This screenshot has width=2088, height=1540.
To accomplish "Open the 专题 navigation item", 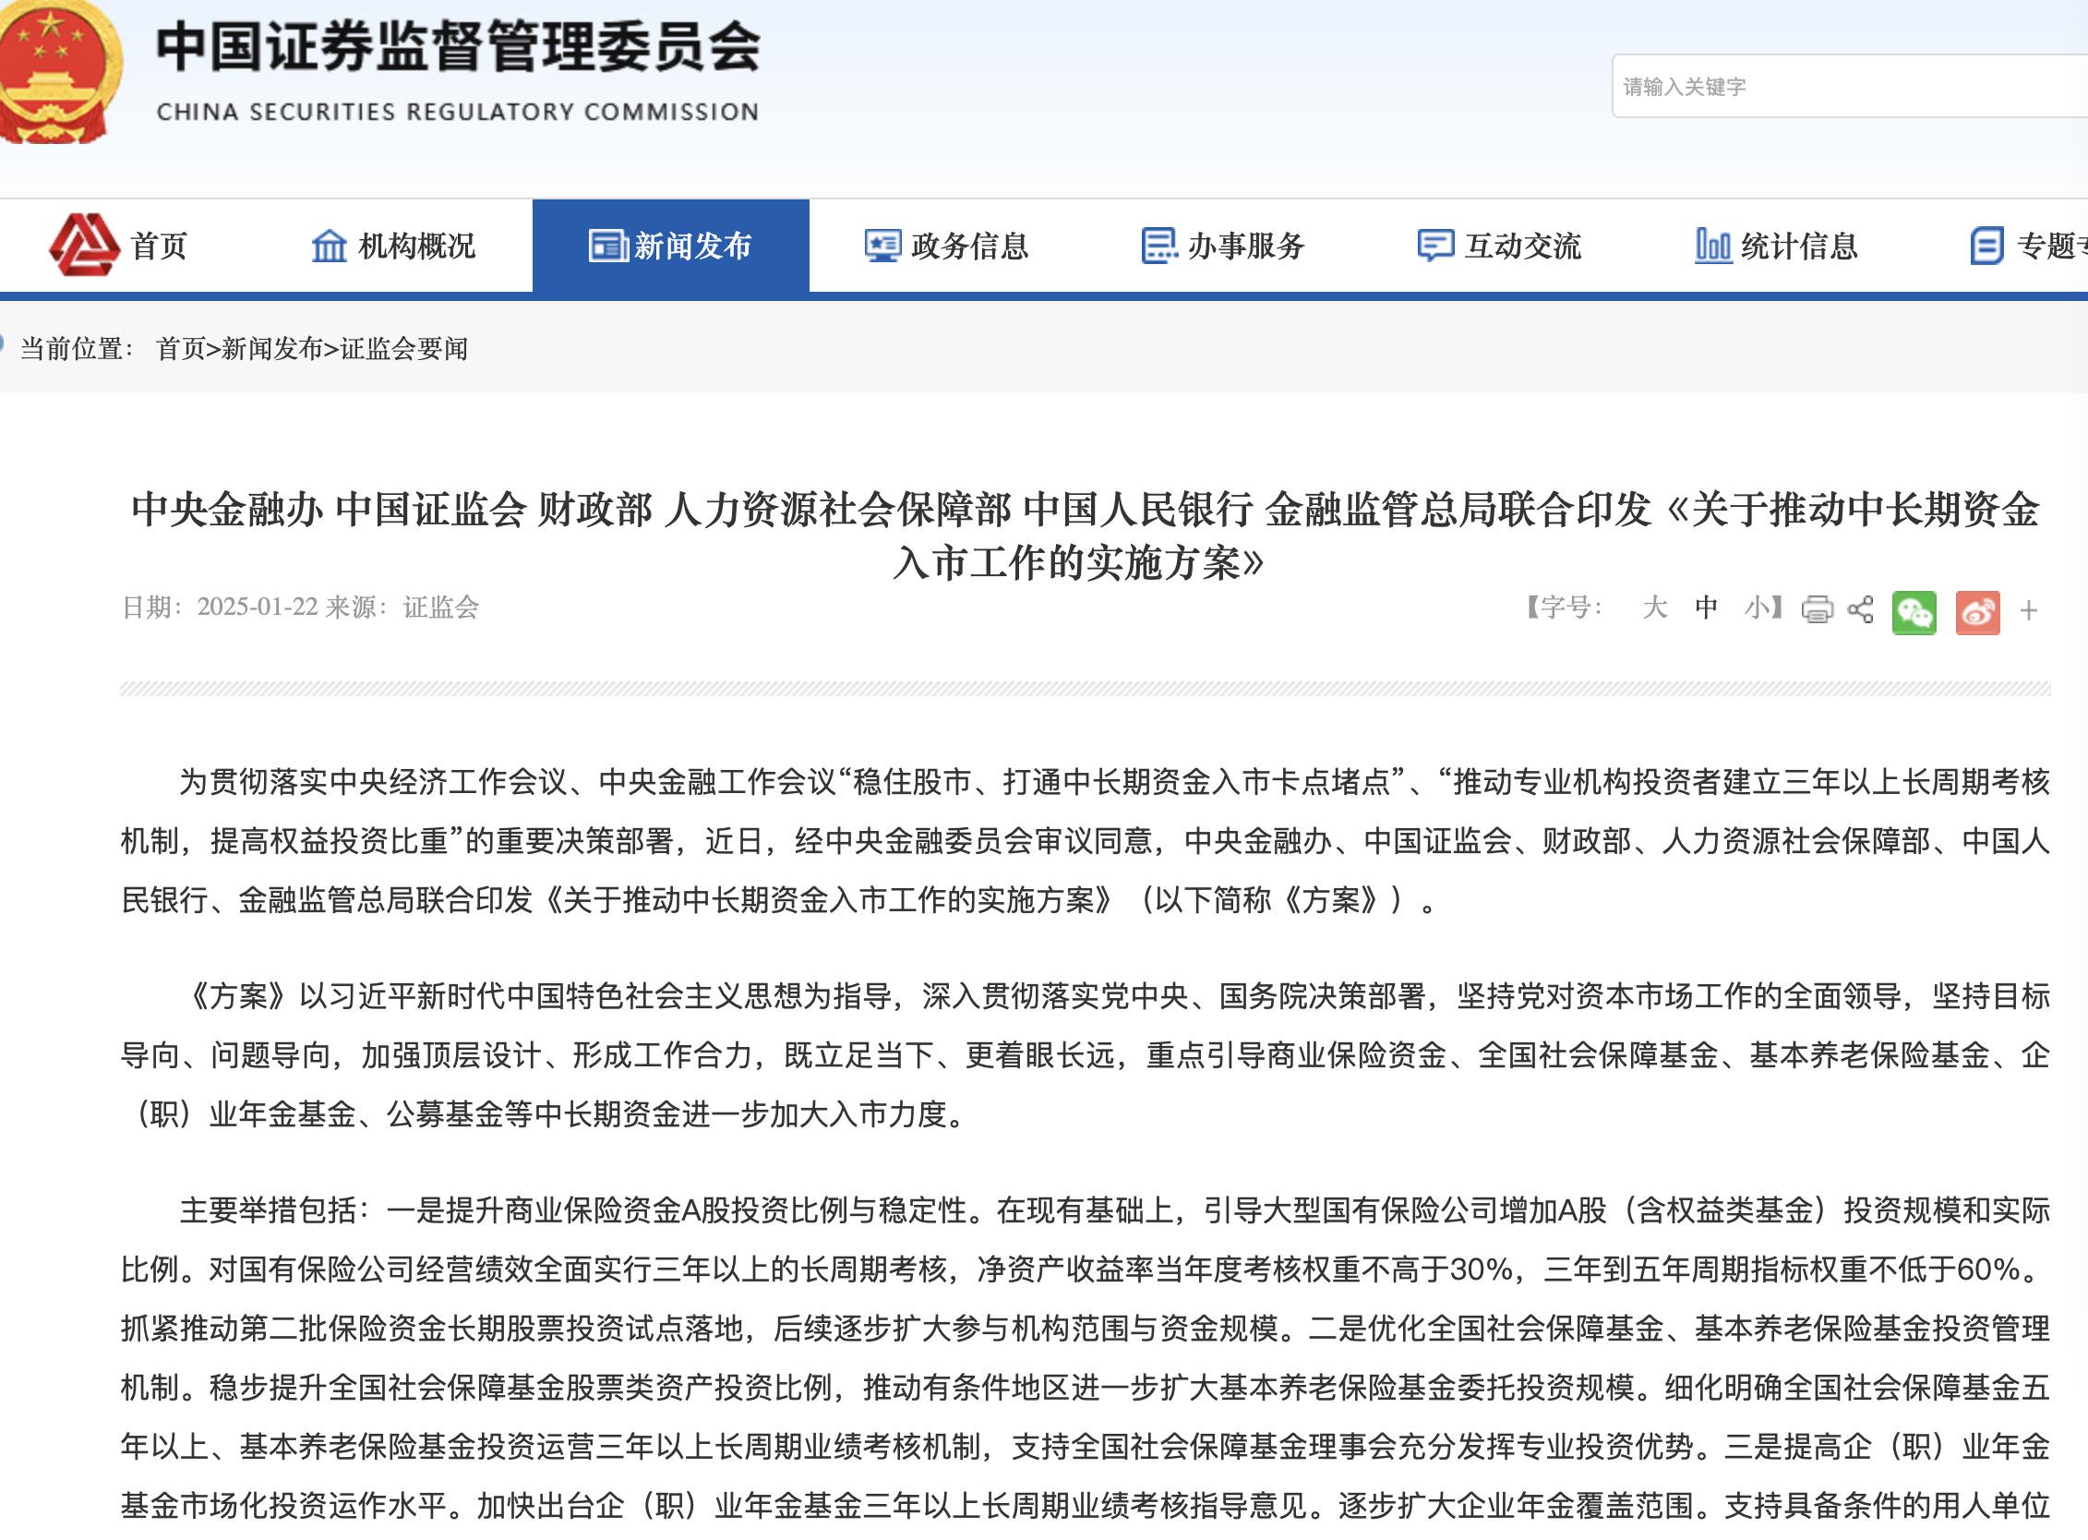I will [x=2028, y=247].
